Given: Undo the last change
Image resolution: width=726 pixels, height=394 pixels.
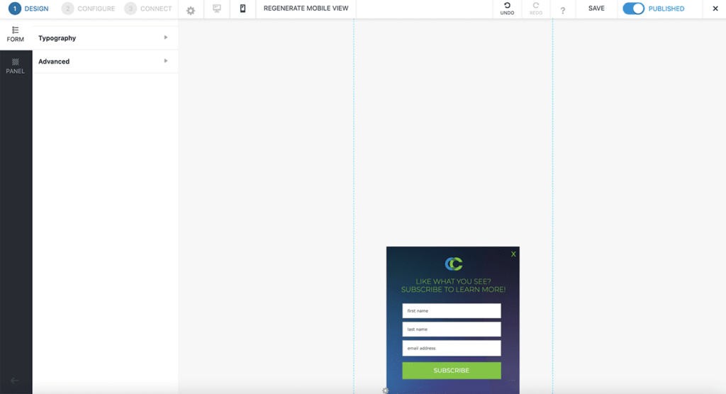Looking at the screenshot, I should click(507, 9).
